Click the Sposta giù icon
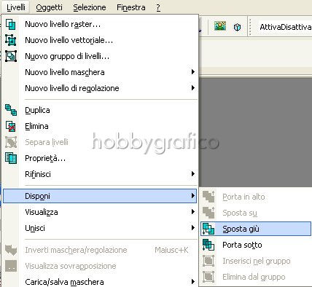 (208, 229)
